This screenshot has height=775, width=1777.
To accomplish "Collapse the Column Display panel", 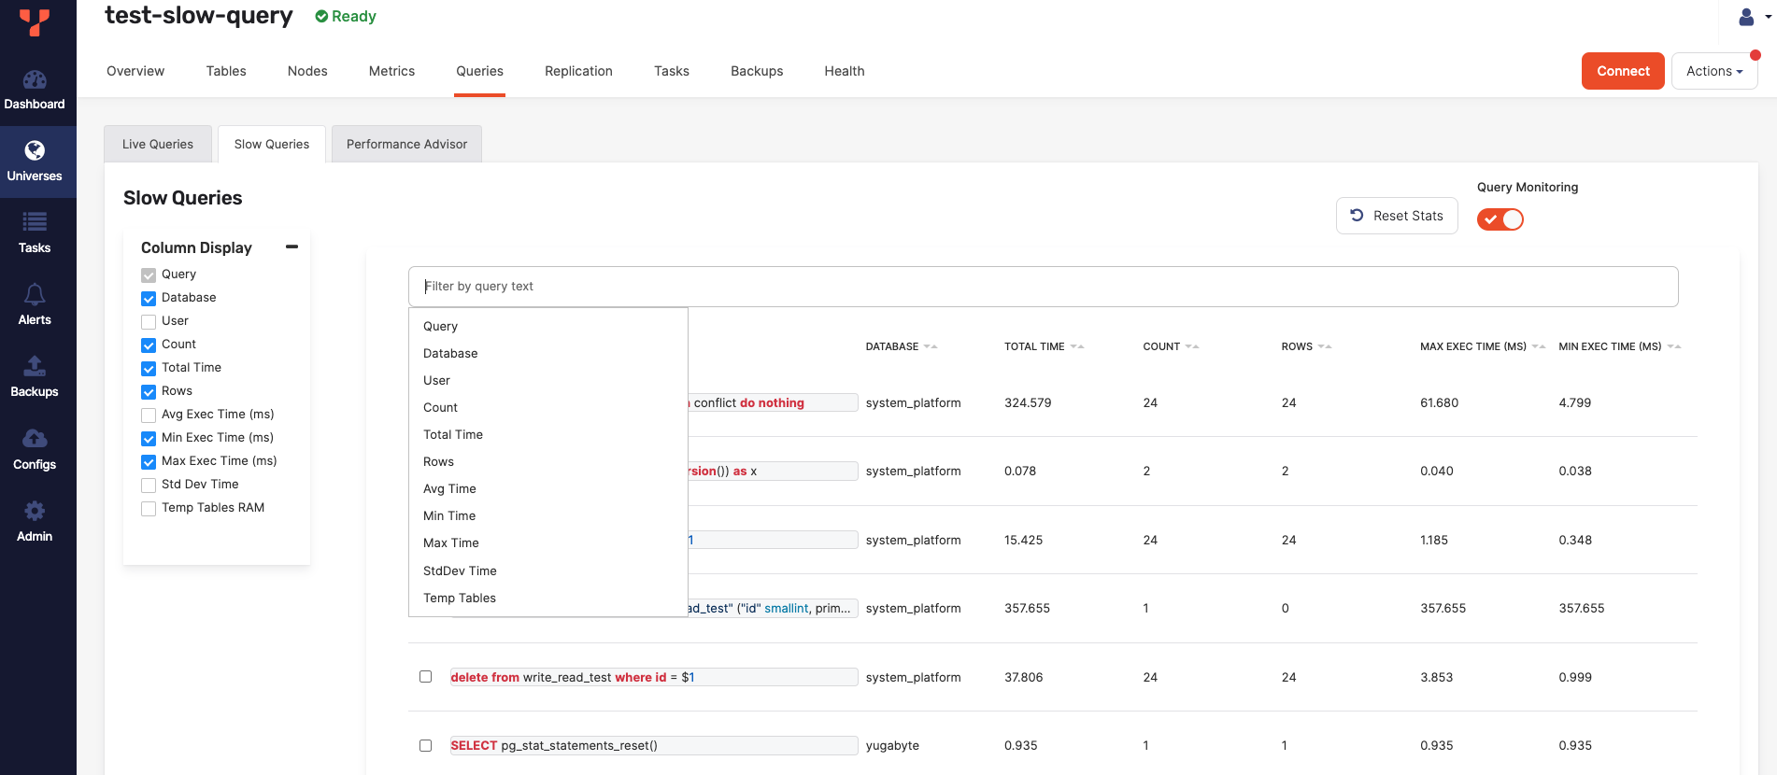I will 291,247.
